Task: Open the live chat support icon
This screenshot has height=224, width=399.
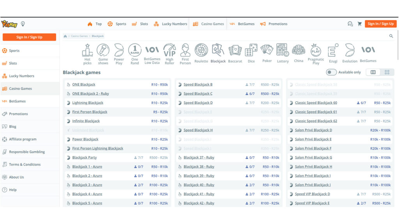Action: coord(350,24)
